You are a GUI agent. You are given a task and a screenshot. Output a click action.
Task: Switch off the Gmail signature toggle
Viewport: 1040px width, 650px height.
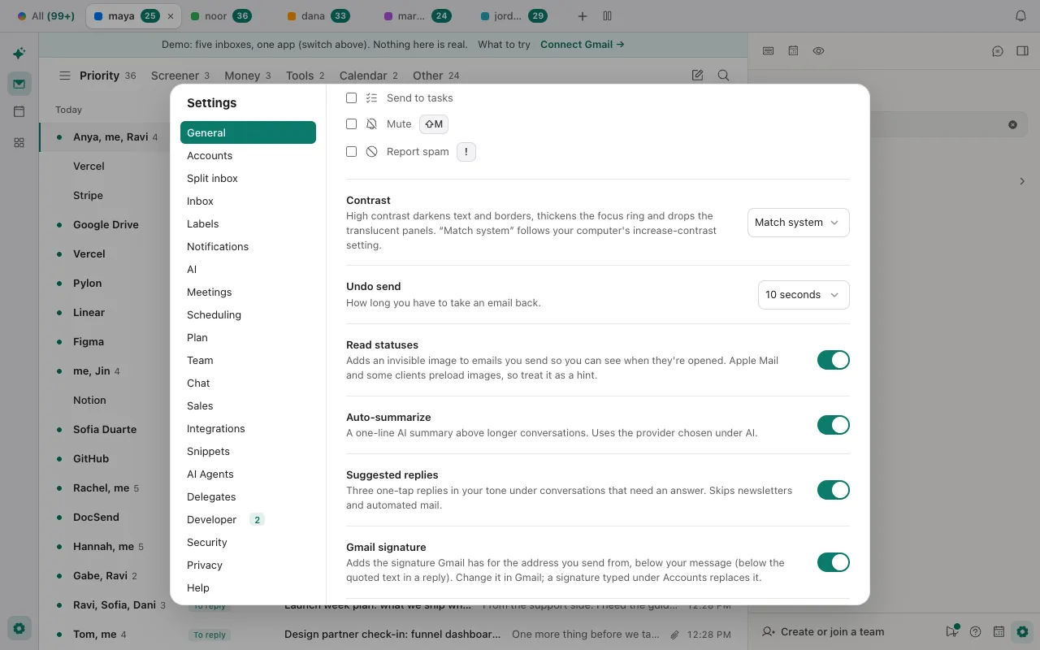pyautogui.click(x=833, y=562)
